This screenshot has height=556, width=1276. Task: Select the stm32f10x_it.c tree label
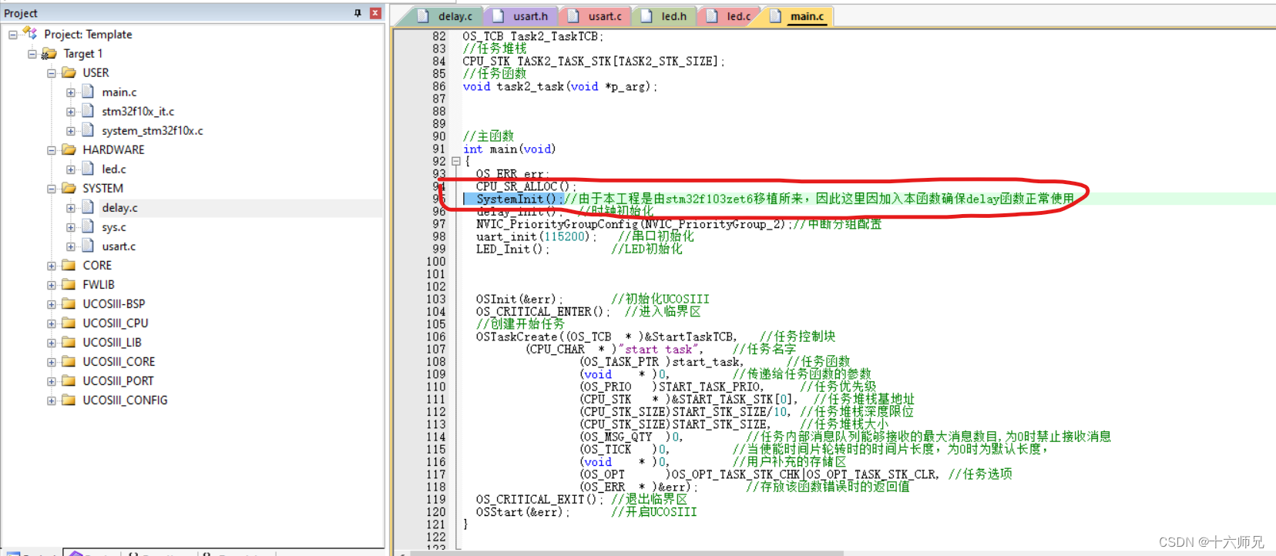tap(138, 112)
